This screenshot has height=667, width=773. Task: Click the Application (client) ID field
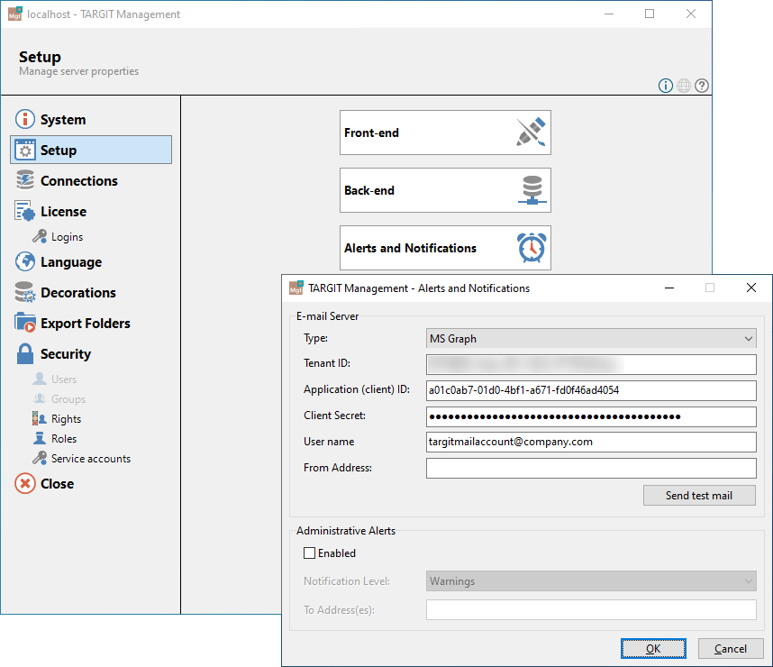(591, 390)
